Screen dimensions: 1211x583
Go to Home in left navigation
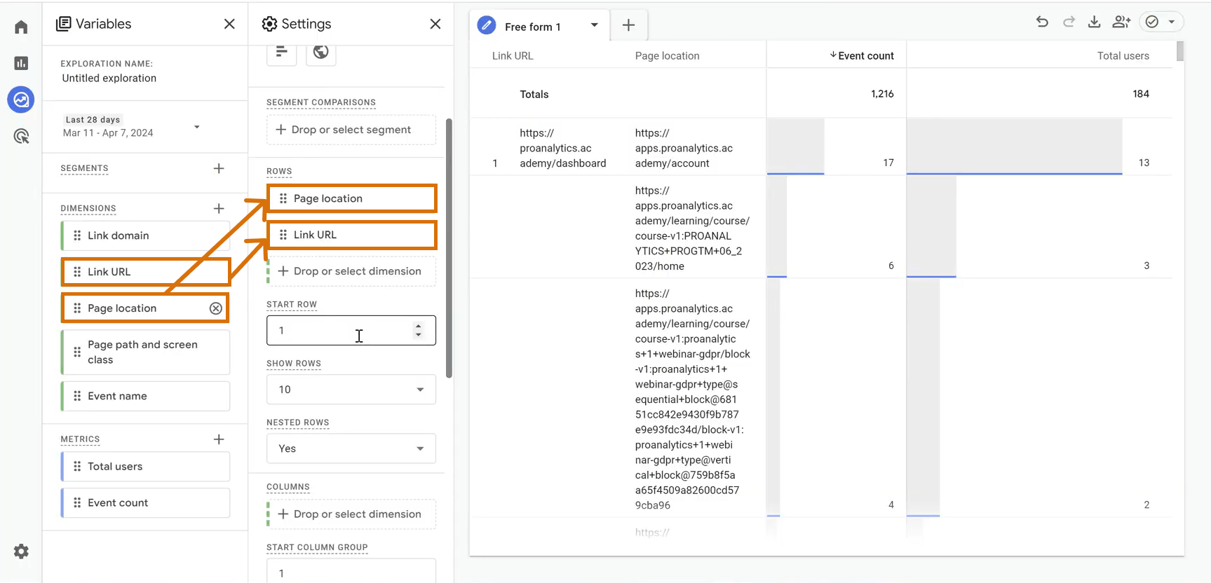tap(21, 27)
